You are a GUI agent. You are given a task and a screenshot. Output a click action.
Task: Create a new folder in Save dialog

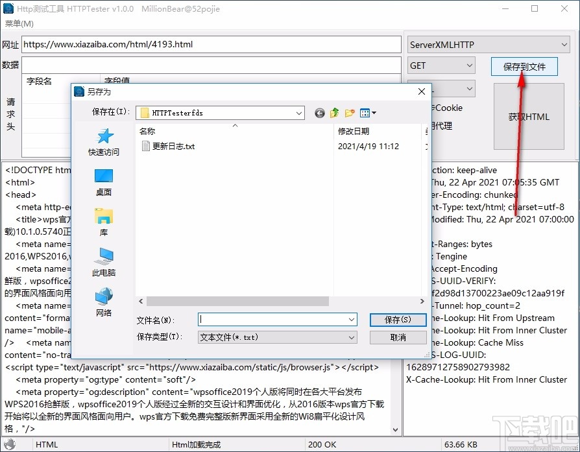click(349, 112)
